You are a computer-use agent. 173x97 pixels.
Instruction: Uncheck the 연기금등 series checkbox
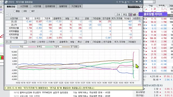(102, 42)
